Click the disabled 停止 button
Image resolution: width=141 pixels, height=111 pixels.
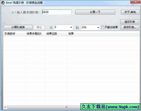point(39,27)
